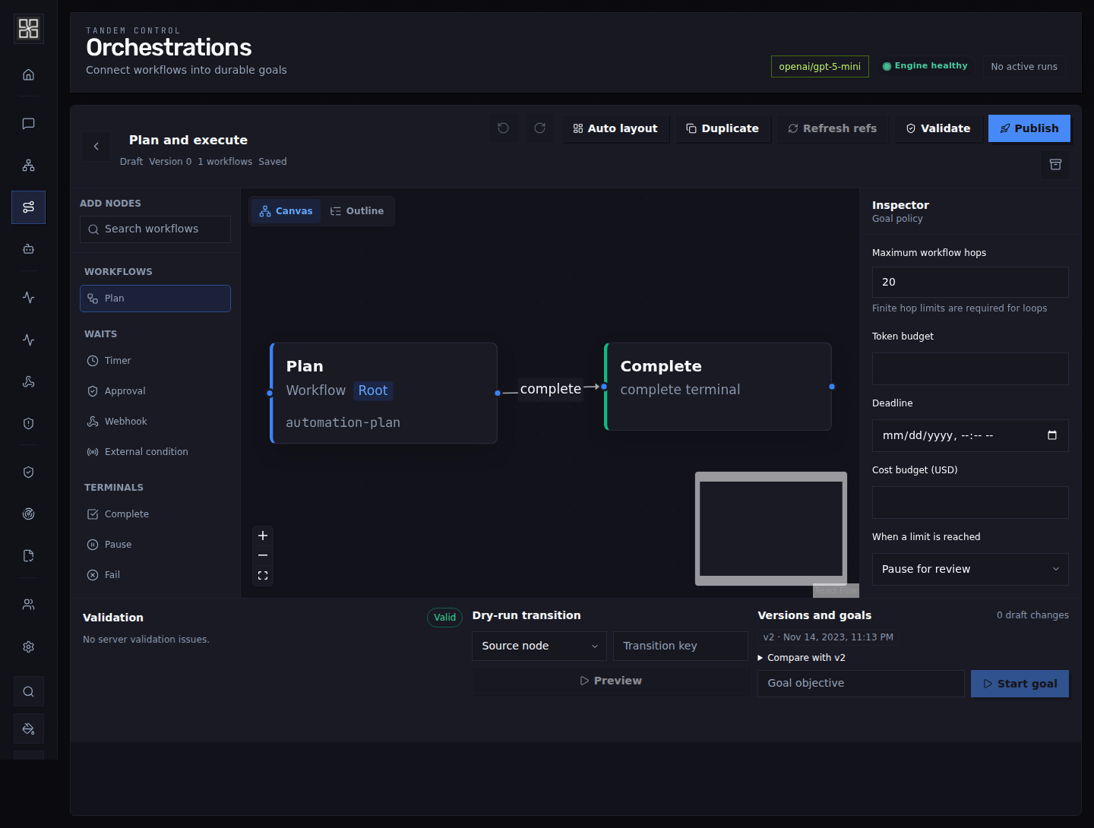Open the home sidebar icon

(x=28, y=74)
